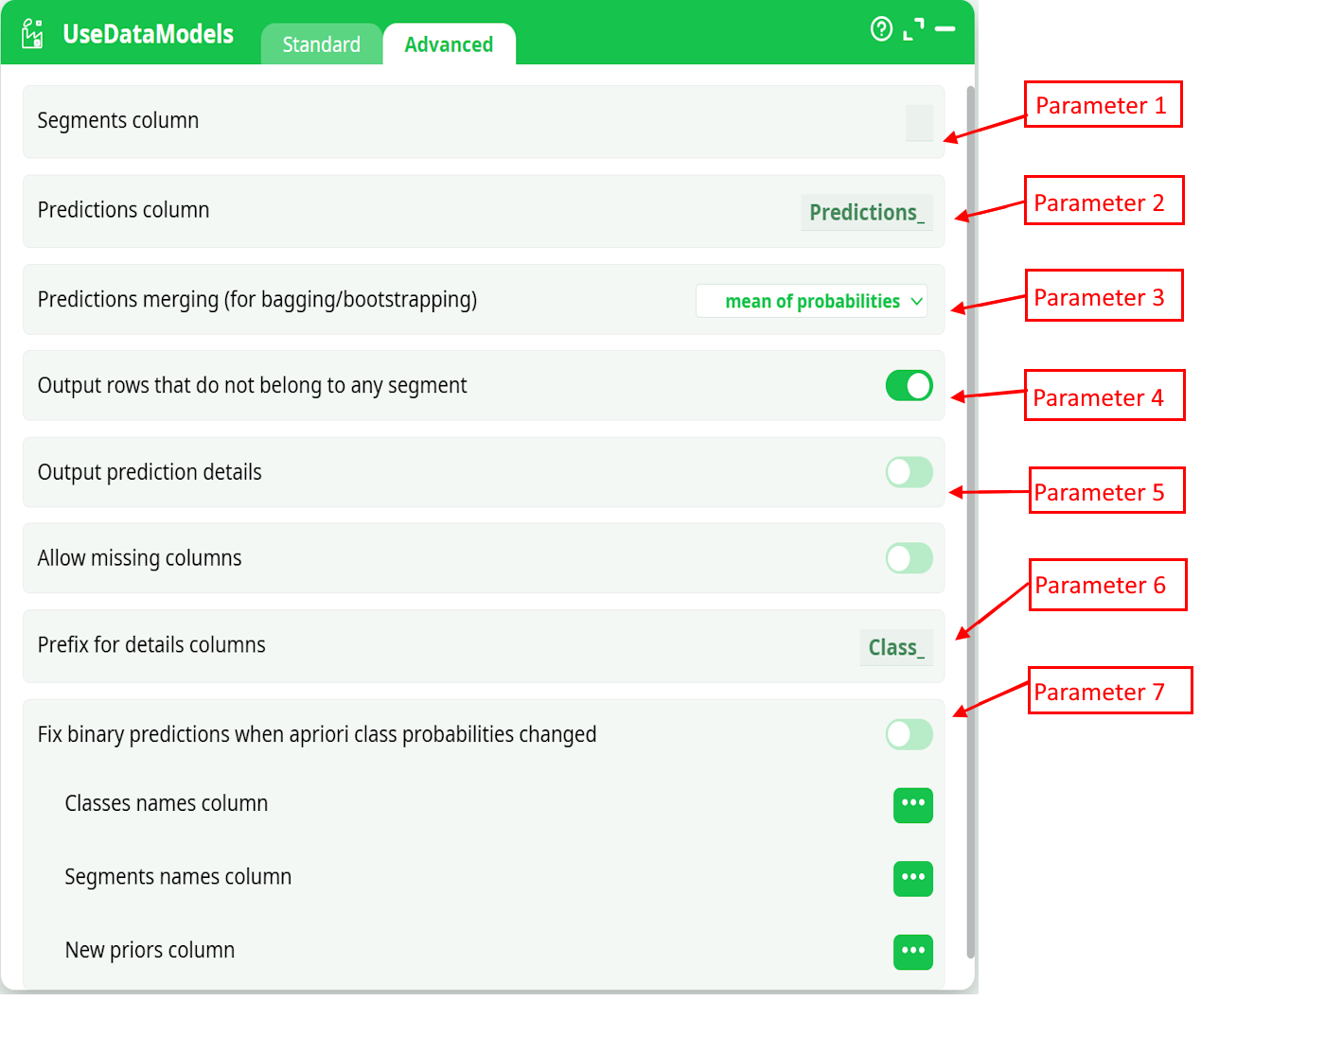
Task: Click the vertical scrollbar of the panel
Action: click(x=970, y=520)
